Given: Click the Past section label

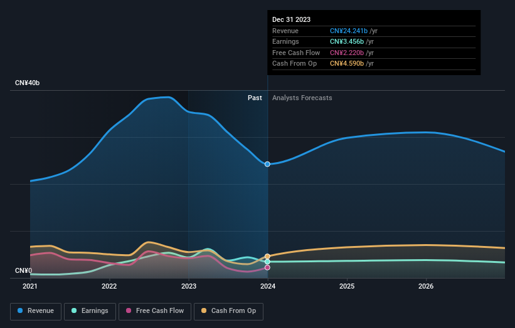Looking at the screenshot, I should [255, 98].
